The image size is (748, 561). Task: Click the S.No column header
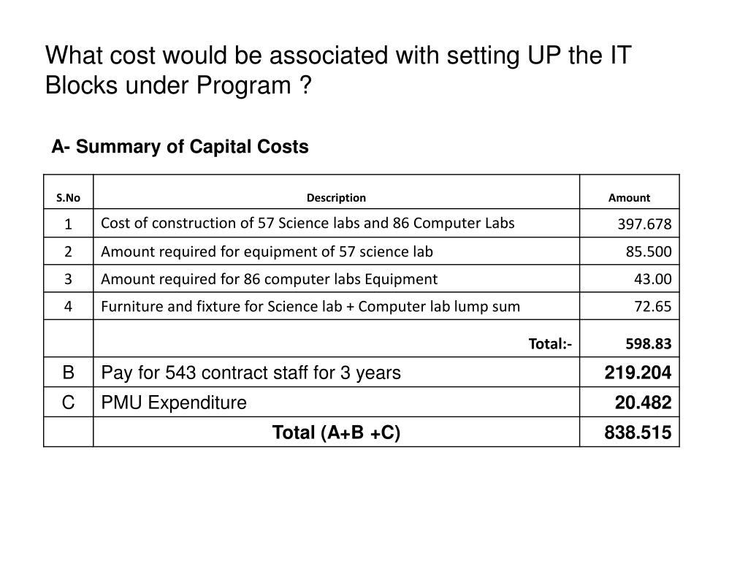68,197
